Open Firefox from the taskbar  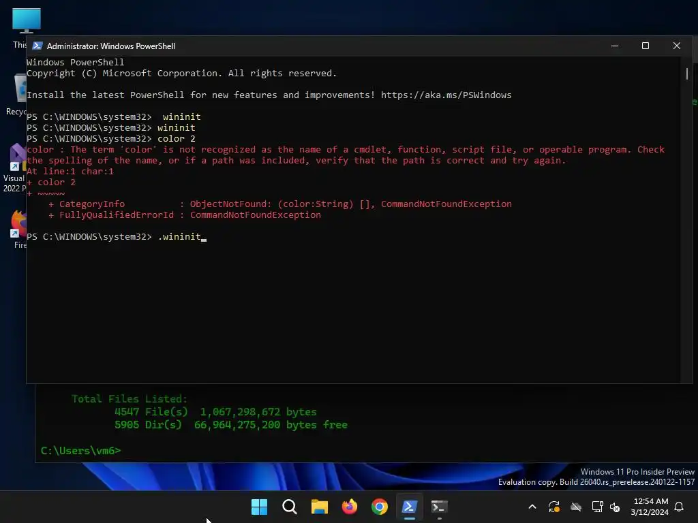tap(350, 507)
